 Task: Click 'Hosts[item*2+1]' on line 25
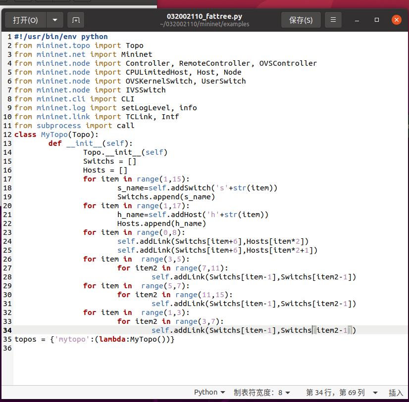pyautogui.click(x=280, y=250)
